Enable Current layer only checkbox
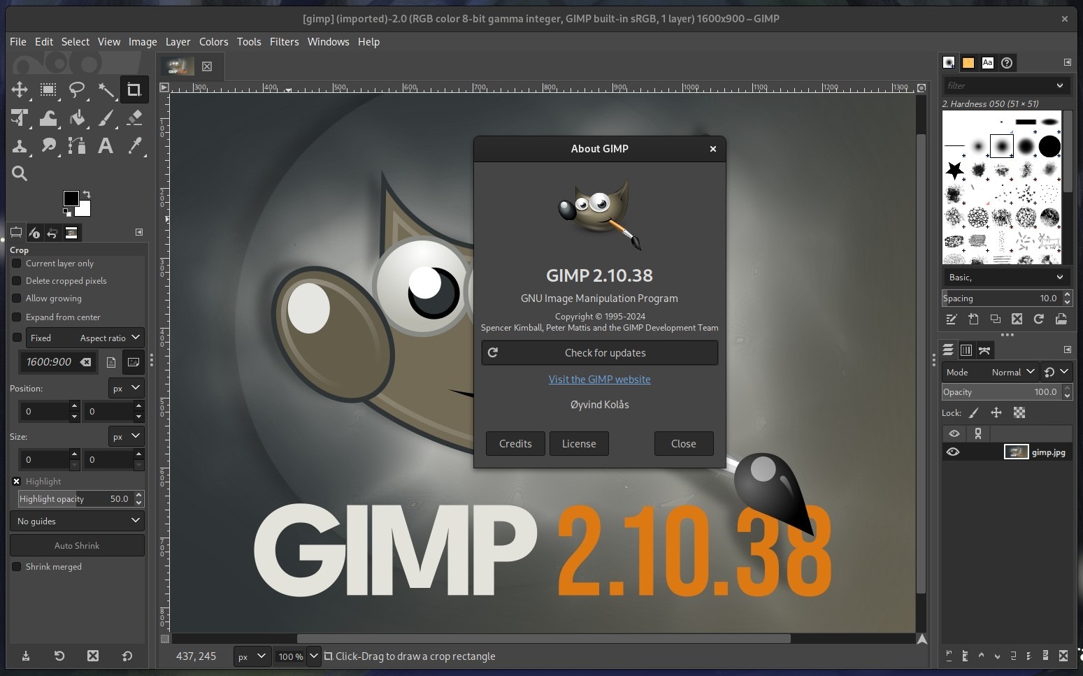The width and height of the screenshot is (1083, 676). pos(17,264)
